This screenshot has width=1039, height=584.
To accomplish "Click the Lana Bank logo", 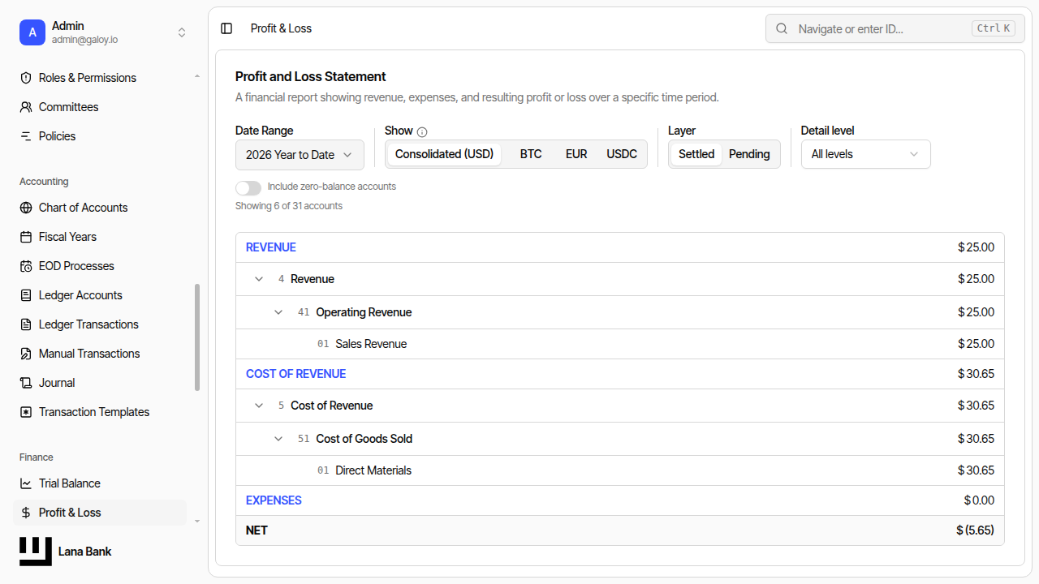I will pyautogui.click(x=36, y=552).
